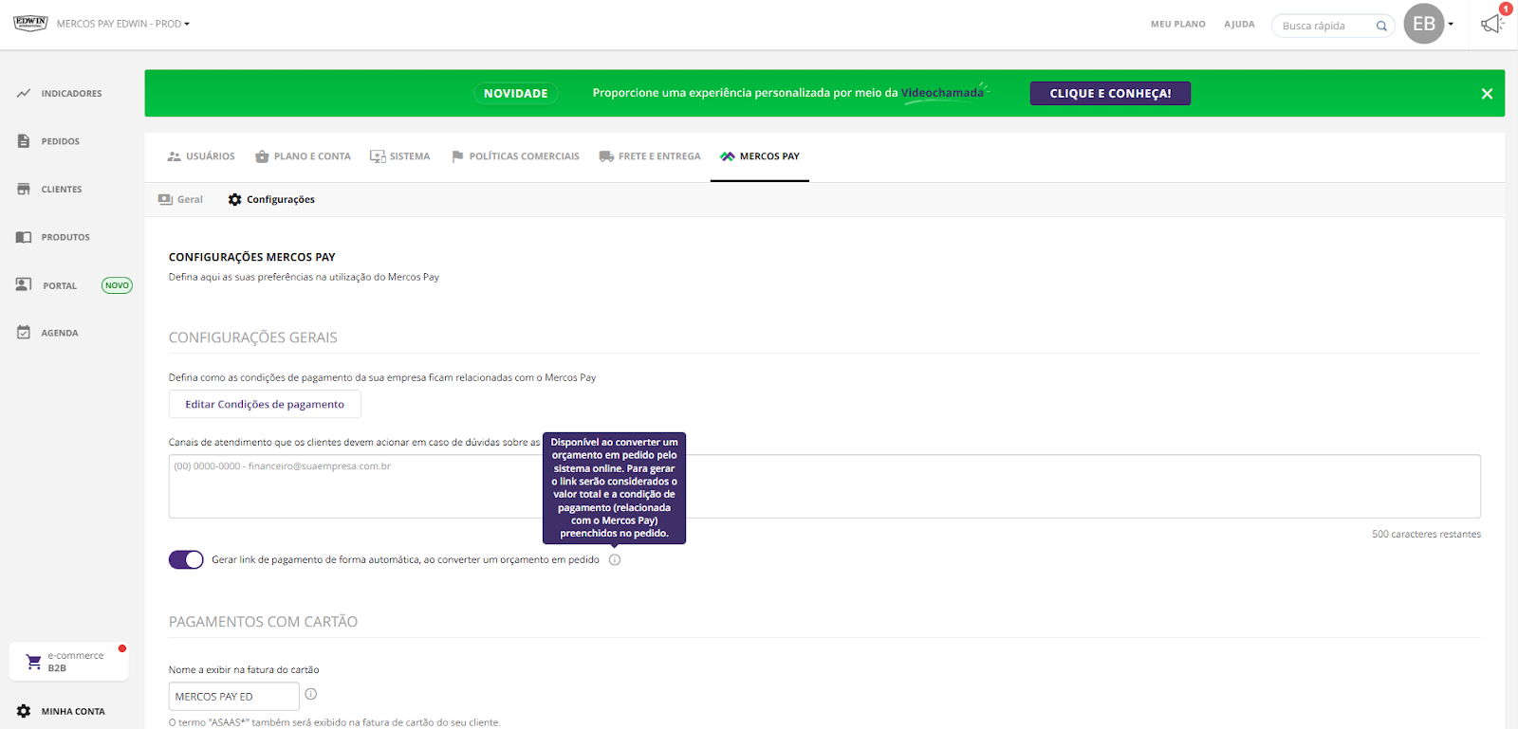Viewport: 1518px width, 729px height.
Task: Open the Geral sub-tab
Action: 181,199
